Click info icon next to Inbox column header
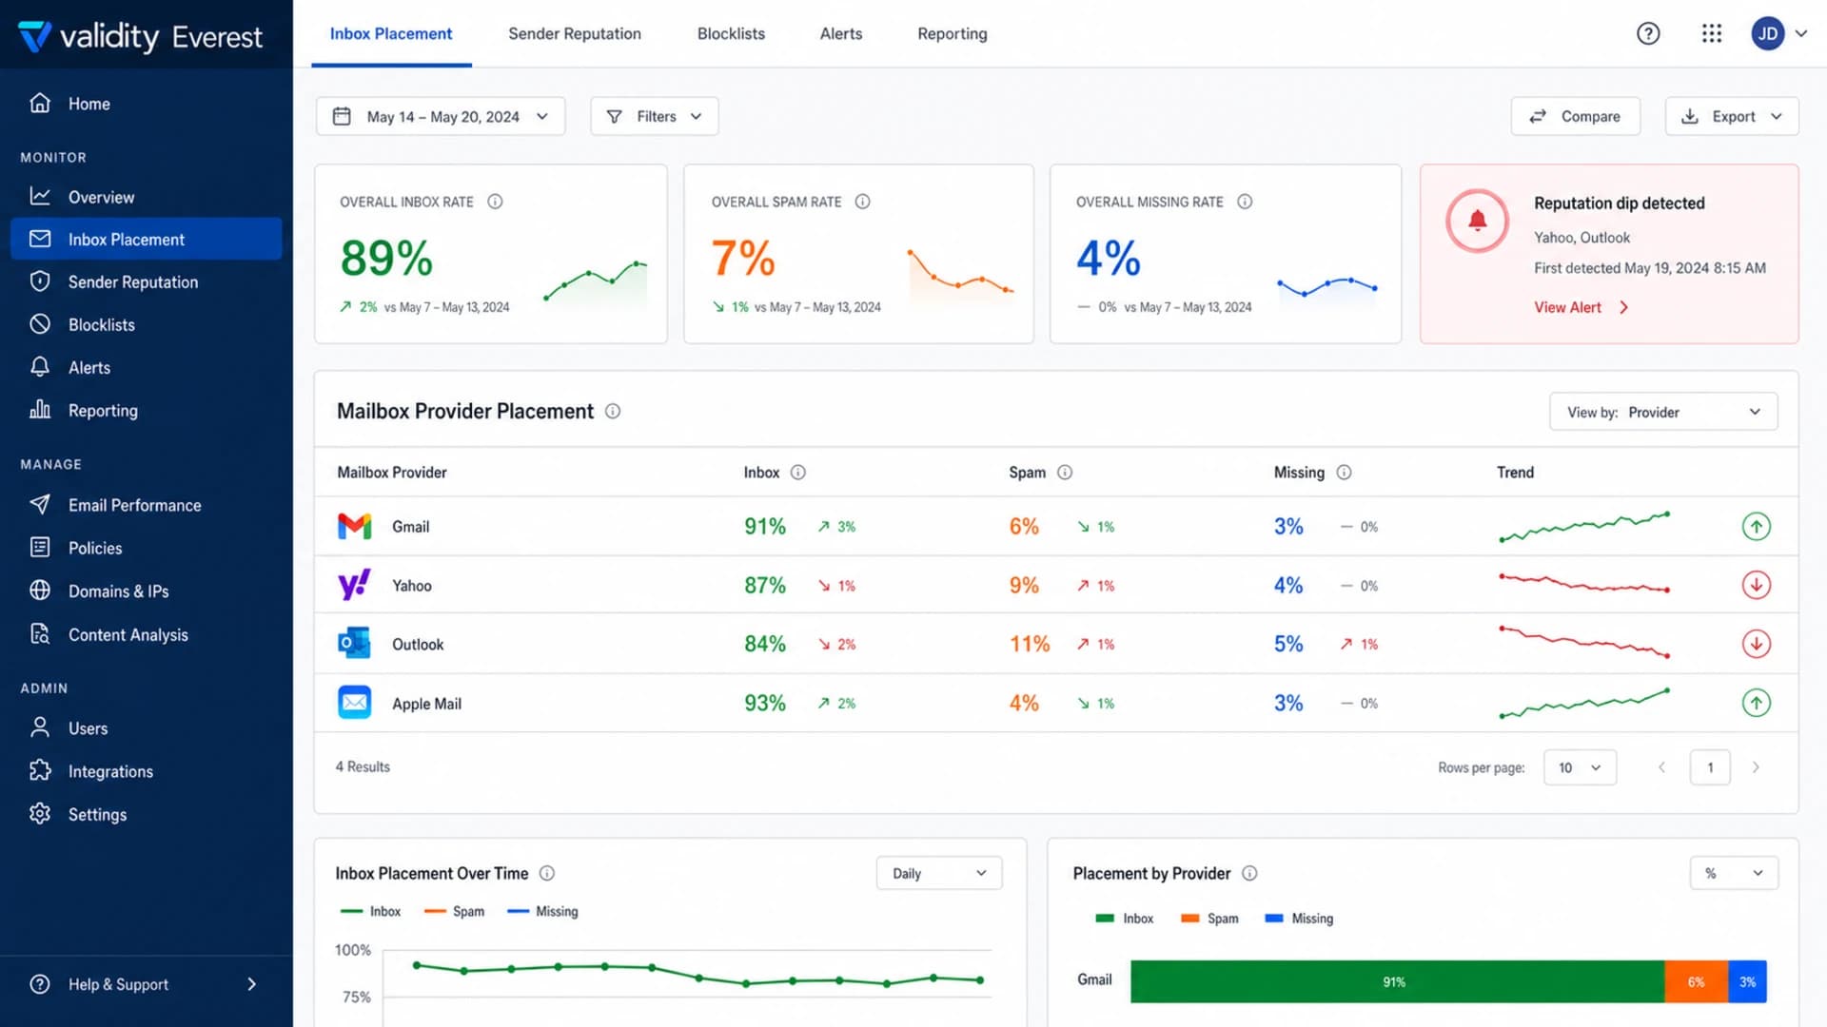The width and height of the screenshot is (1827, 1027). (798, 473)
